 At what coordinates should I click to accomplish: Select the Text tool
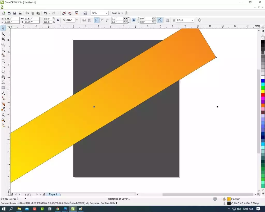pyautogui.click(x=3, y=82)
